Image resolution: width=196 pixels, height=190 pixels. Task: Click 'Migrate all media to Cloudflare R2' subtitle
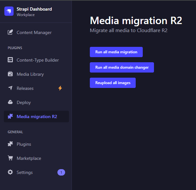click(x=129, y=30)
